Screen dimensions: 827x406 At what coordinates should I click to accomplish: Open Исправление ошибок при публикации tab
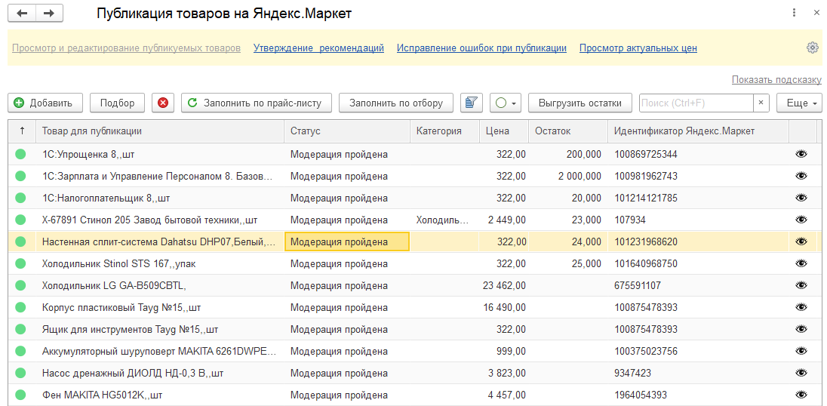(x=481, y=48)
